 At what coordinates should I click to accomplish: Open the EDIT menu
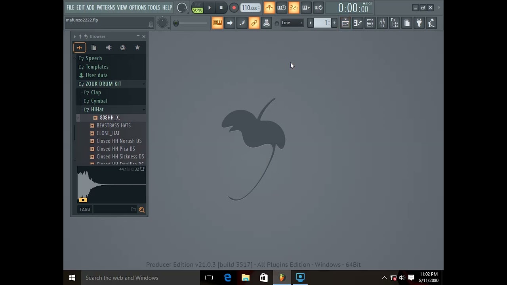80,8
